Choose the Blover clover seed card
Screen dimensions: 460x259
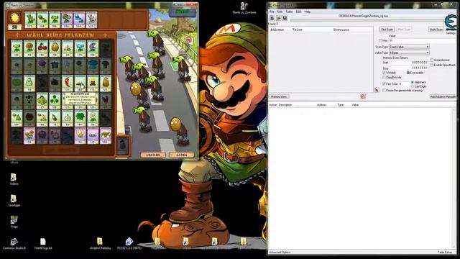(x=55, y=101)
